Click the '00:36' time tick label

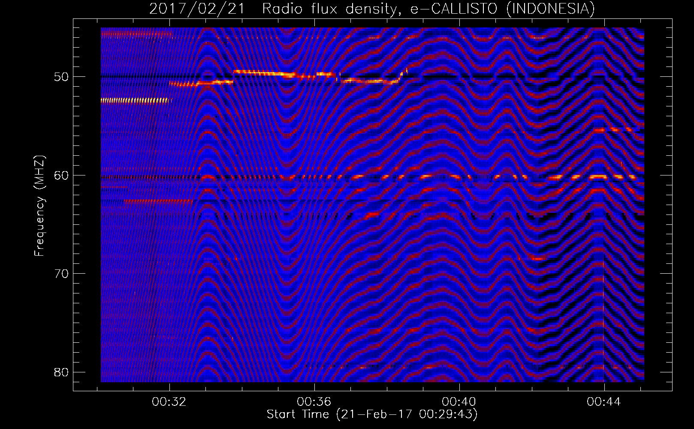[314, 402]
